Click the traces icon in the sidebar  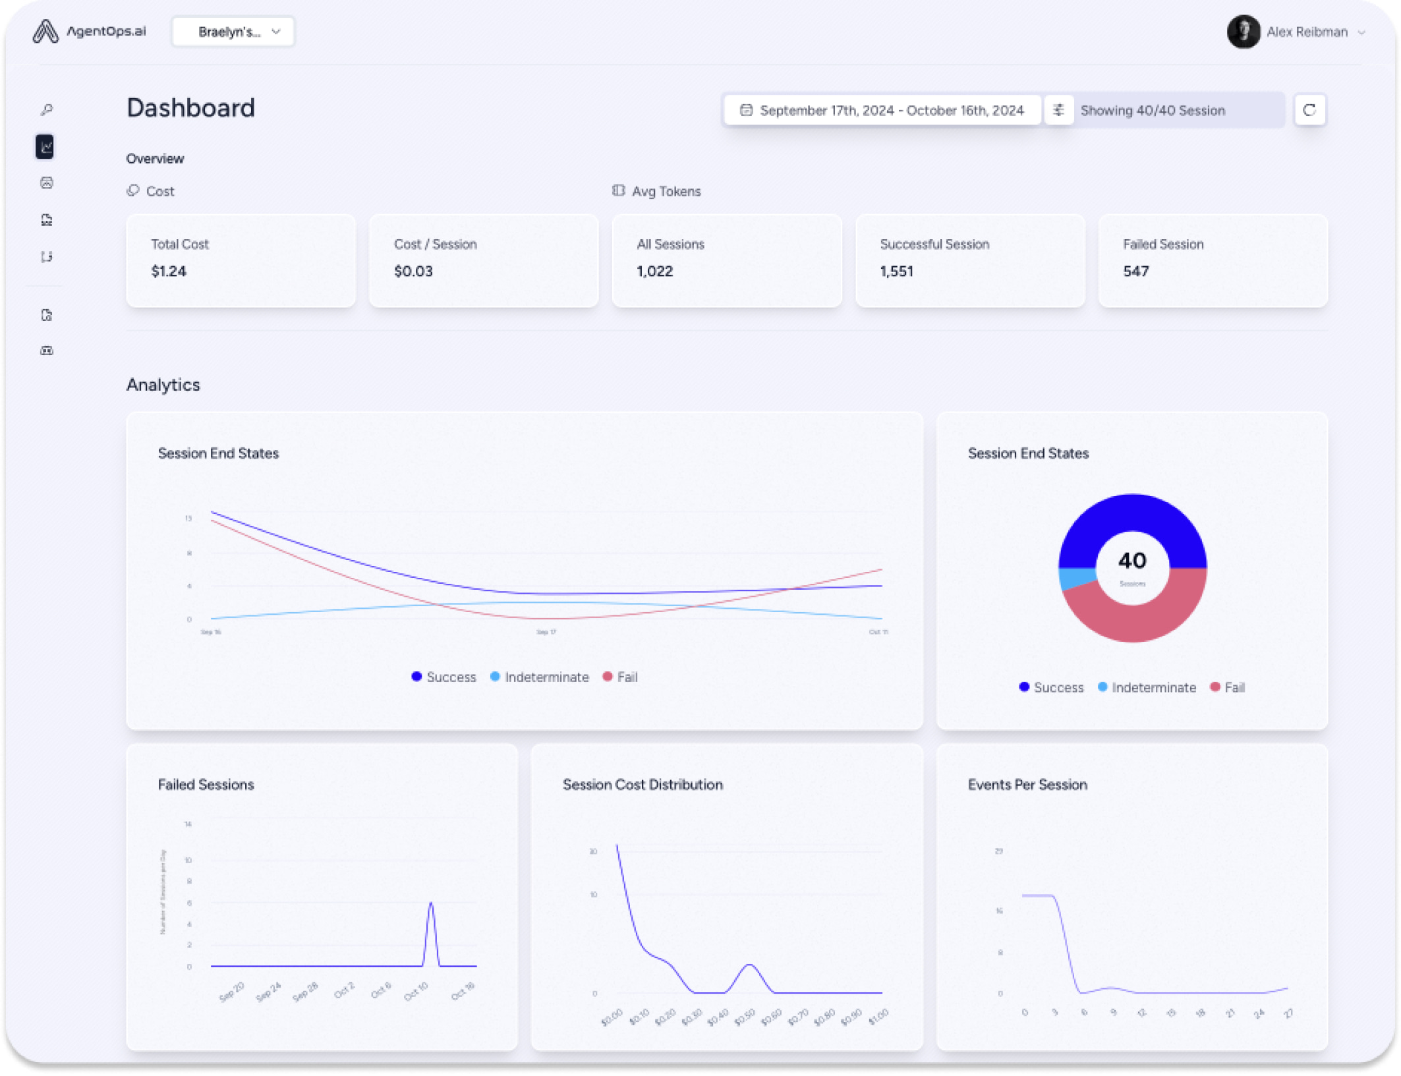45,256
